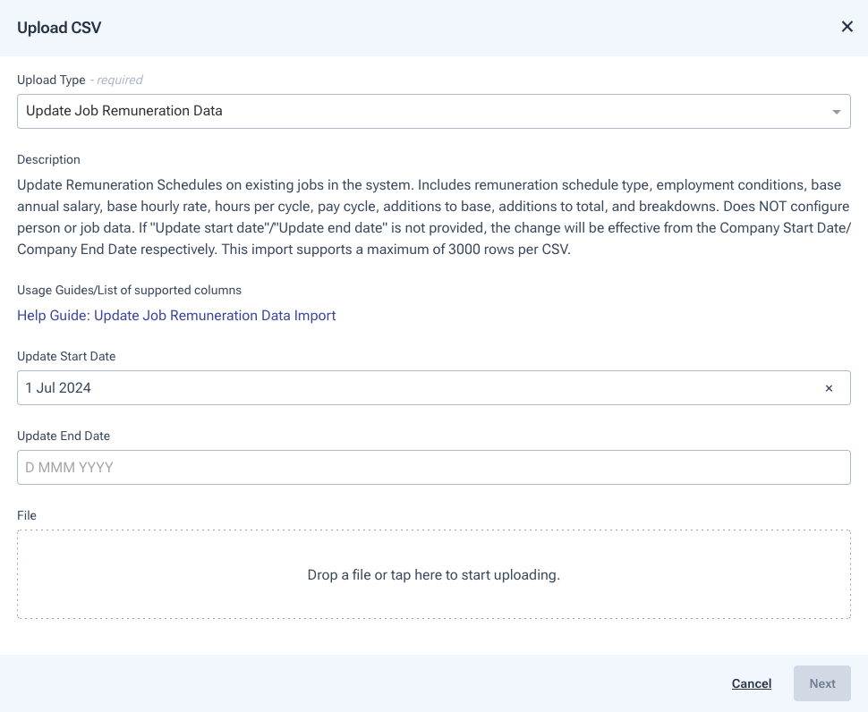Clear the Update Start Date value
868x712 pixels.
829,388
